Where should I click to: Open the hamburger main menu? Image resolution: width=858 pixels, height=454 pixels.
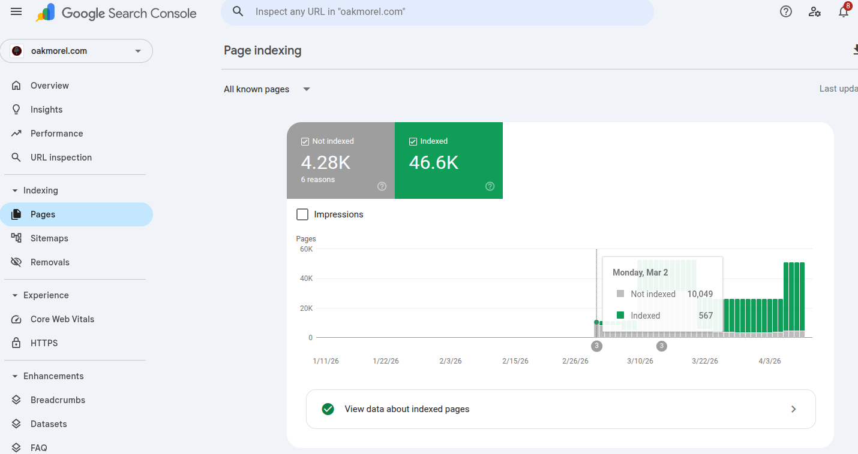16,11
